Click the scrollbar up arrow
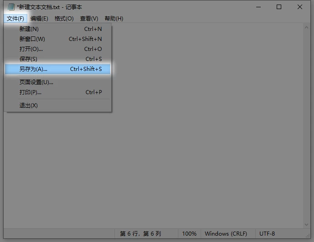Screen dimensions: 314x242 307,27
